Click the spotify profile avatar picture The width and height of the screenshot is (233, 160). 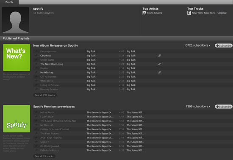16,20
